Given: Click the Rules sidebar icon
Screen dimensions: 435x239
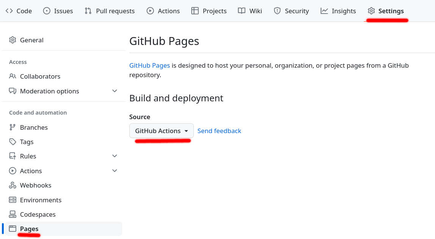Looking at the screenshot, I should tap(13, 156).
